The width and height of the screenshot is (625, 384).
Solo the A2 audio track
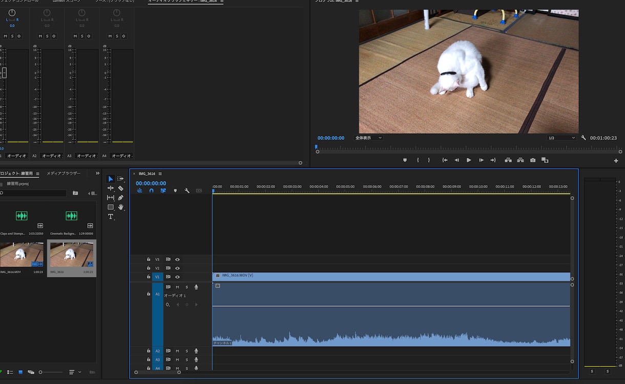(186, 351)
